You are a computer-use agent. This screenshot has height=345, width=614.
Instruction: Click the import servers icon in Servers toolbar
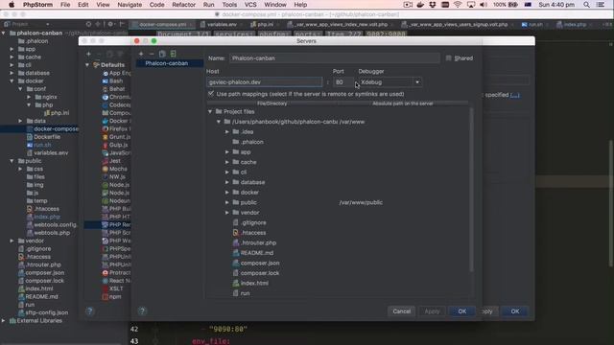pyautogui.click(x=173, y=54)
